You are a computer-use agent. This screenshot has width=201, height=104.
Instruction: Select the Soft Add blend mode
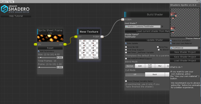(150, 66)
